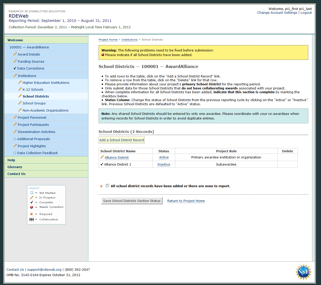Screen dimensions: 321x285
Task: Click the Logout link at top right
Action: [306, 13]
